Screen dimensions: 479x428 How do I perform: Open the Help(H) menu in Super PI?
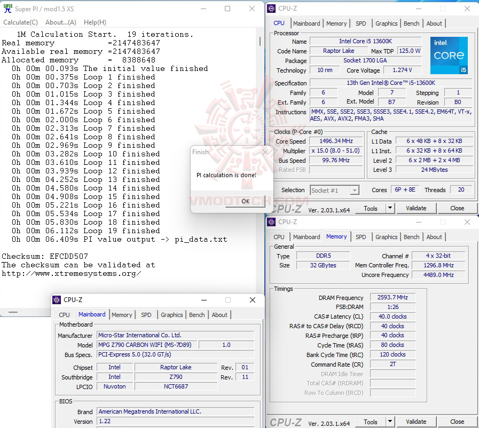[x=95, y=22]
